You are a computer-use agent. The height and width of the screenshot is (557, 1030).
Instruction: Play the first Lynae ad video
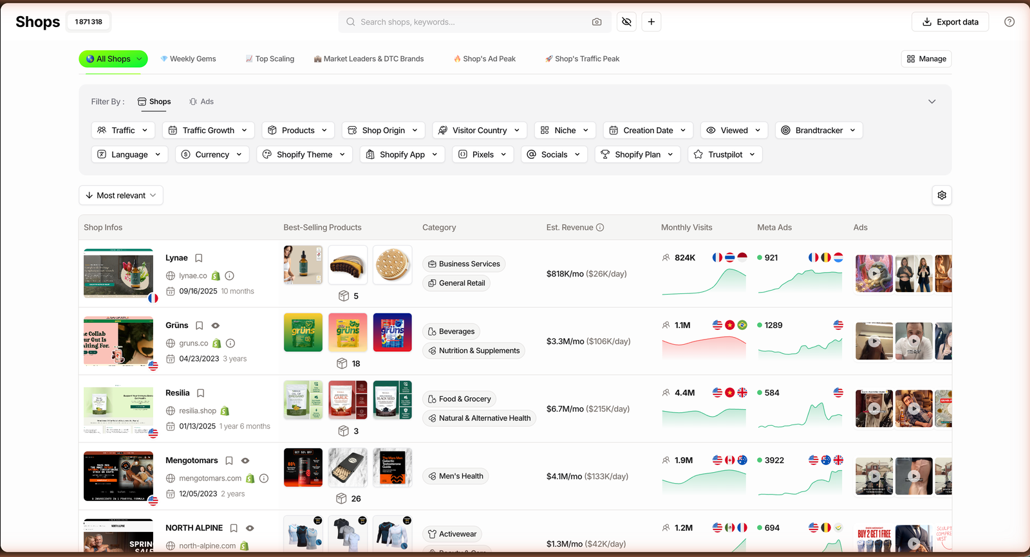pyautogui.click(x=874, y=273)
